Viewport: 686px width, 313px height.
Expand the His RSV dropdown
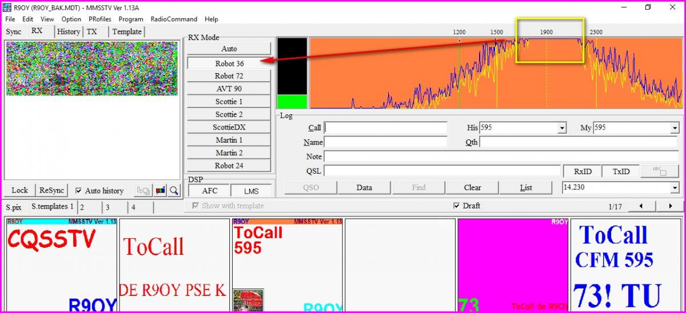click(562, 128)
